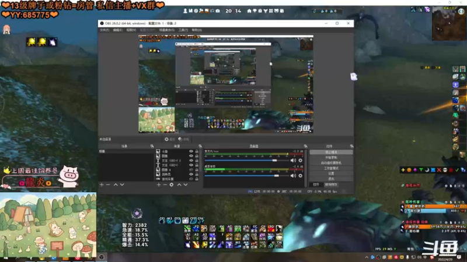Remove the selected scene with minus button

(108, 185)
